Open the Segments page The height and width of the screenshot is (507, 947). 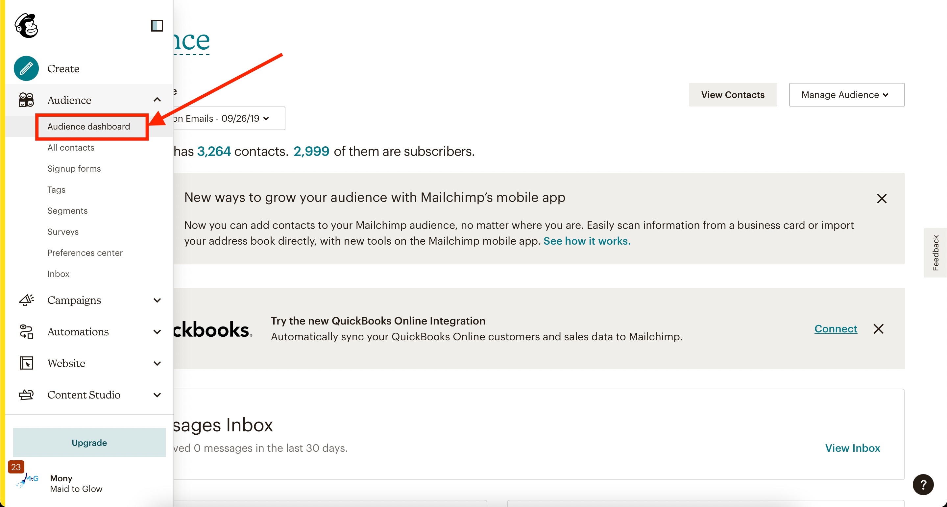(x=68, y=211)
